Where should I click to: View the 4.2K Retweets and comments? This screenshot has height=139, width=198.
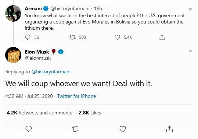[39, 113]
